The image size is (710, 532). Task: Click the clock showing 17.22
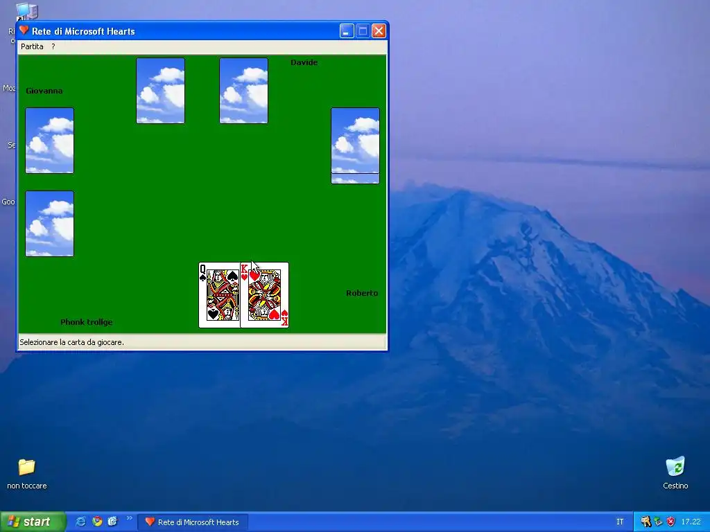tap(691, 522)
